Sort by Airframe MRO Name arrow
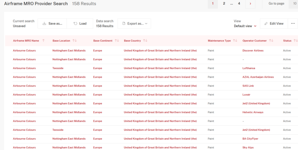 point(44,41)
